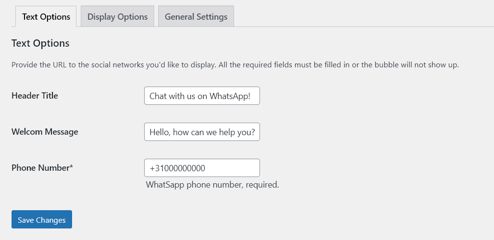Viewport: 494px width, 240px height.
Task: Click into the Welcom Message text box
Action: point(202,132)
